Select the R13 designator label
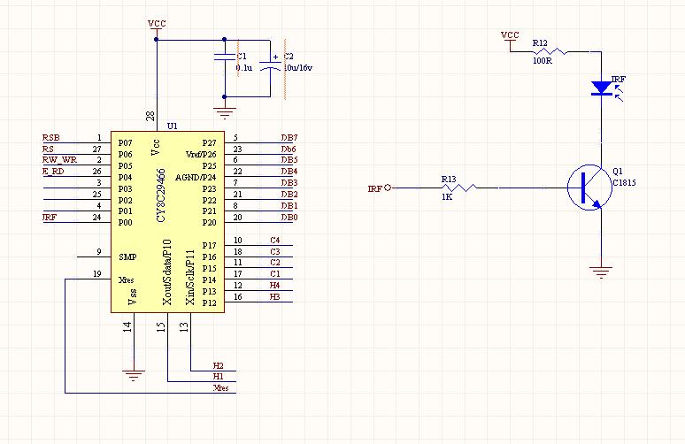Screen dimensions: 685x444 coord(449,179)
